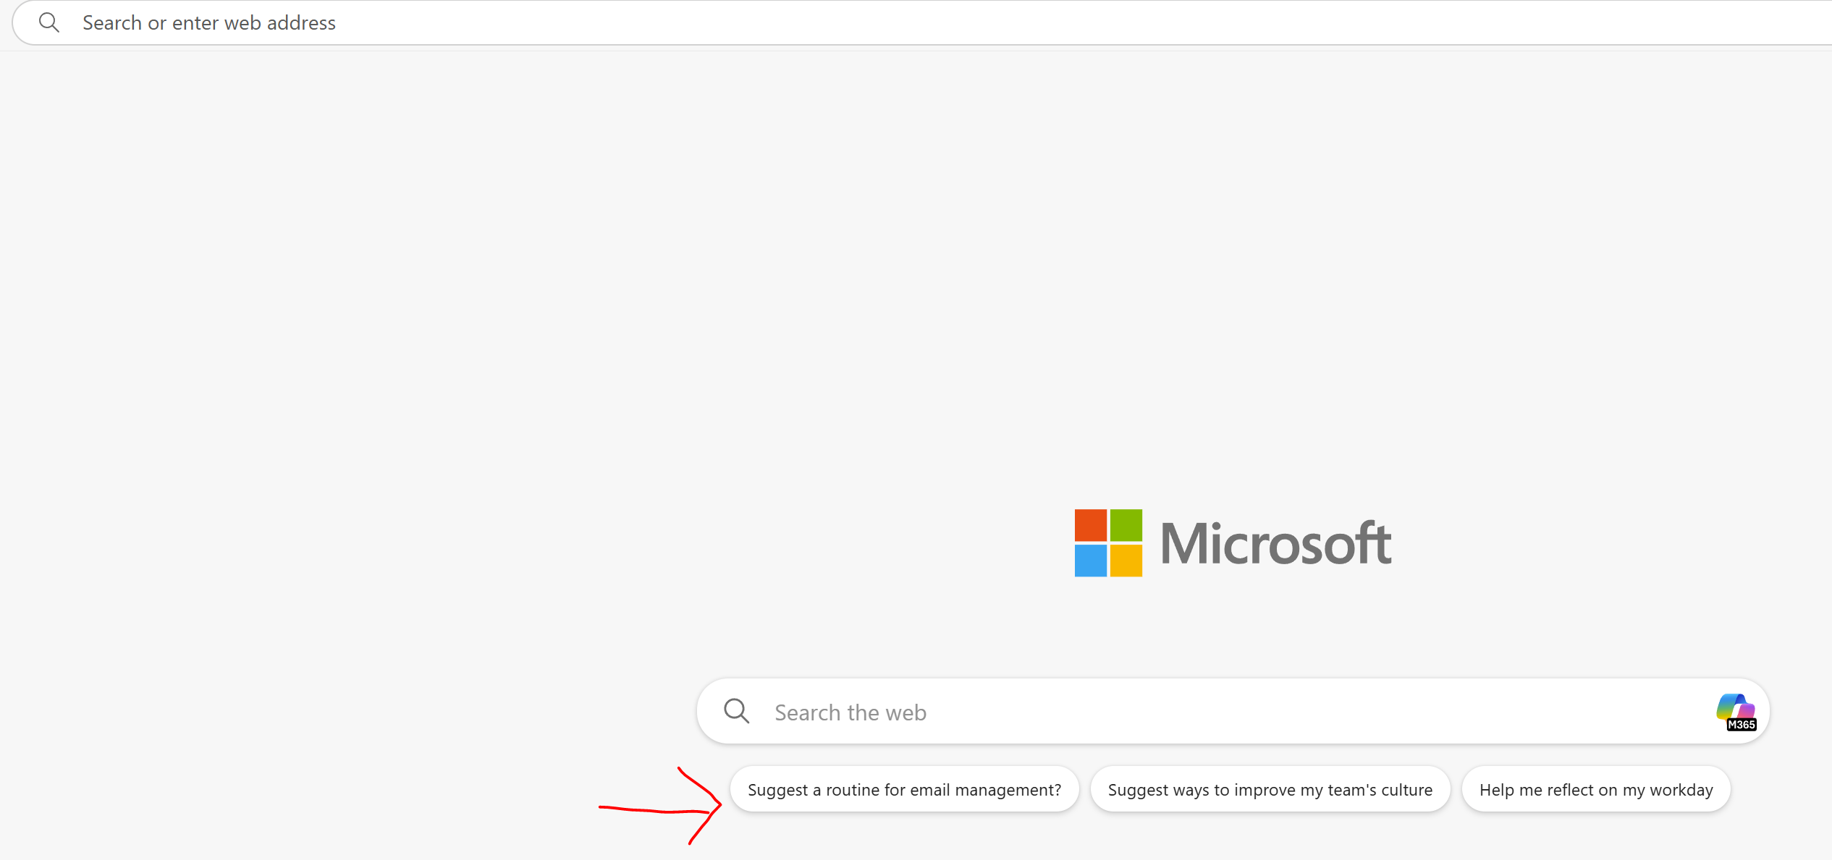Click the Microsoft four-square logo
This screenshot has width=1832, height=860.
pos(1107,542)
